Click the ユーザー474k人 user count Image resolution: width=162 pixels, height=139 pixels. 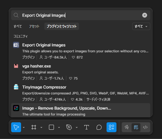pos(52,99)
